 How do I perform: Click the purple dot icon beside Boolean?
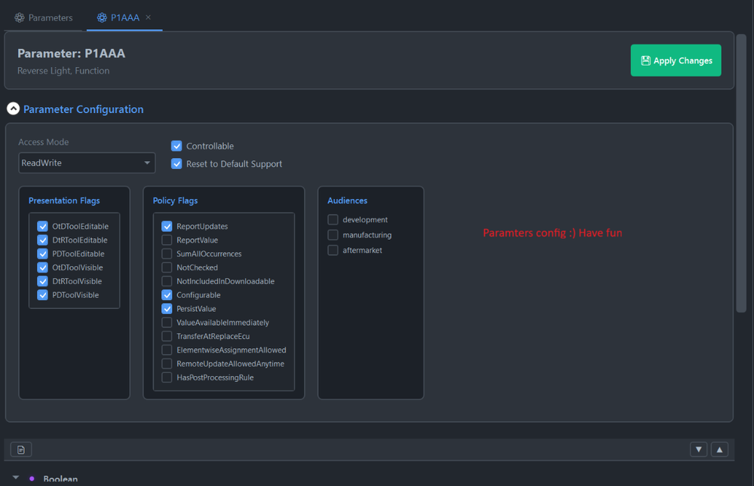tap(31, 479)
